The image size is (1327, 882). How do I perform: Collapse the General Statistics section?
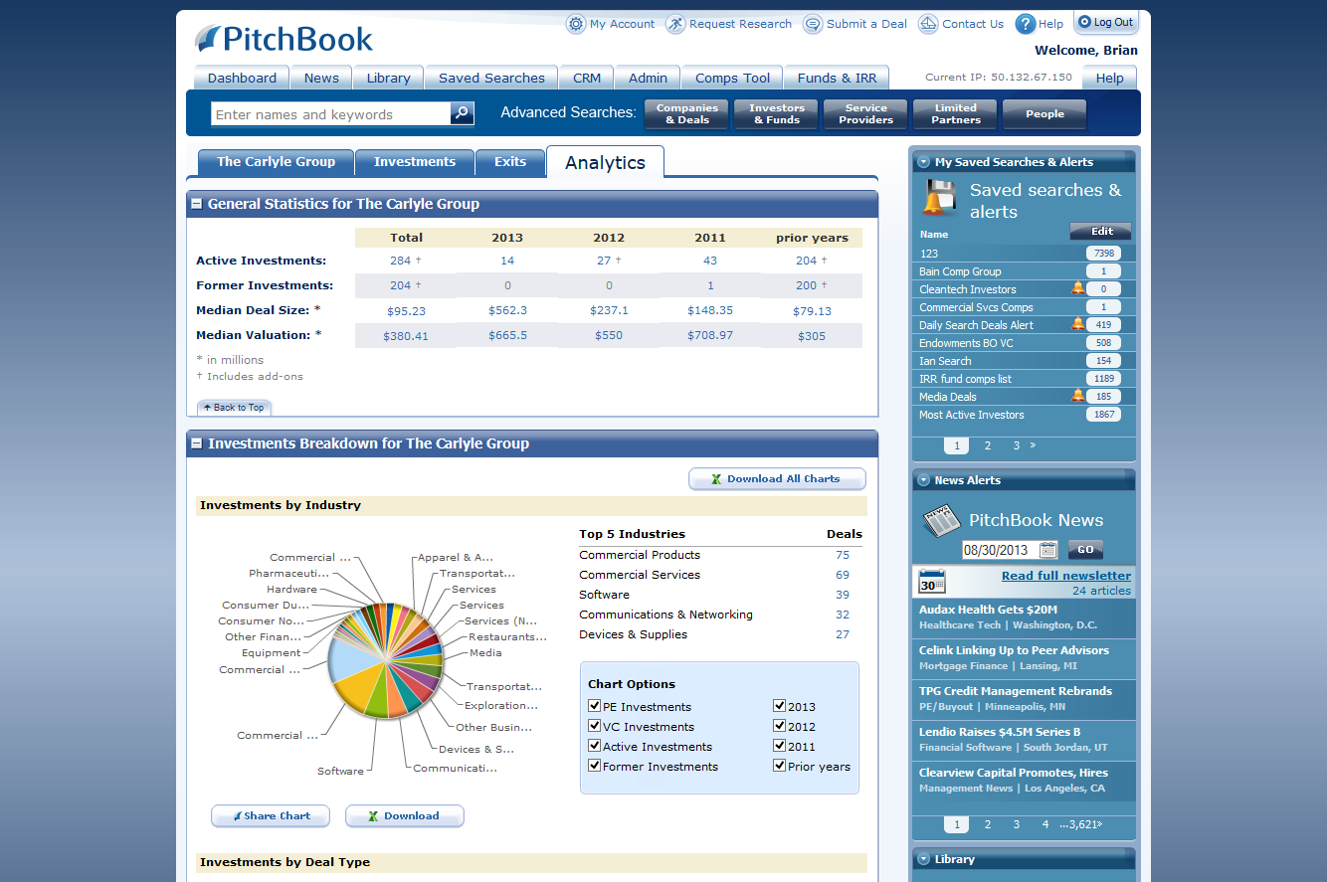click(x=197, y=204)
